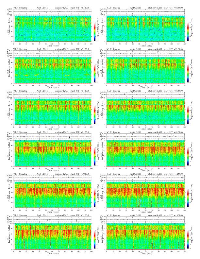Click the PSD color bar beside the 6:20:0 plot
200x259 pixels.
pos(94,32)
